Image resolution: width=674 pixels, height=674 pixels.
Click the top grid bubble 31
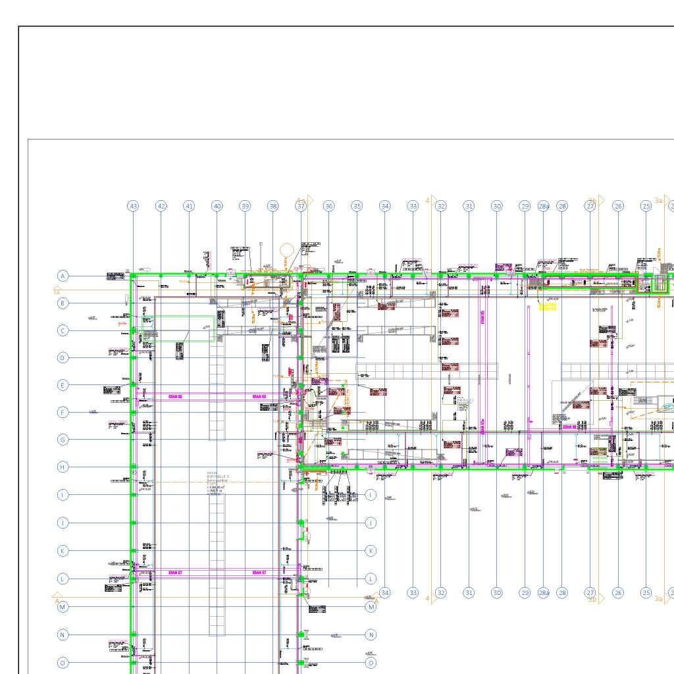coord(469,206)
